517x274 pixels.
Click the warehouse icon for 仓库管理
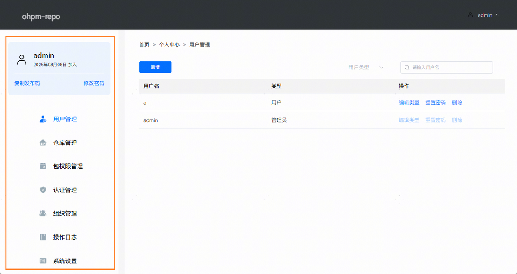43,143
